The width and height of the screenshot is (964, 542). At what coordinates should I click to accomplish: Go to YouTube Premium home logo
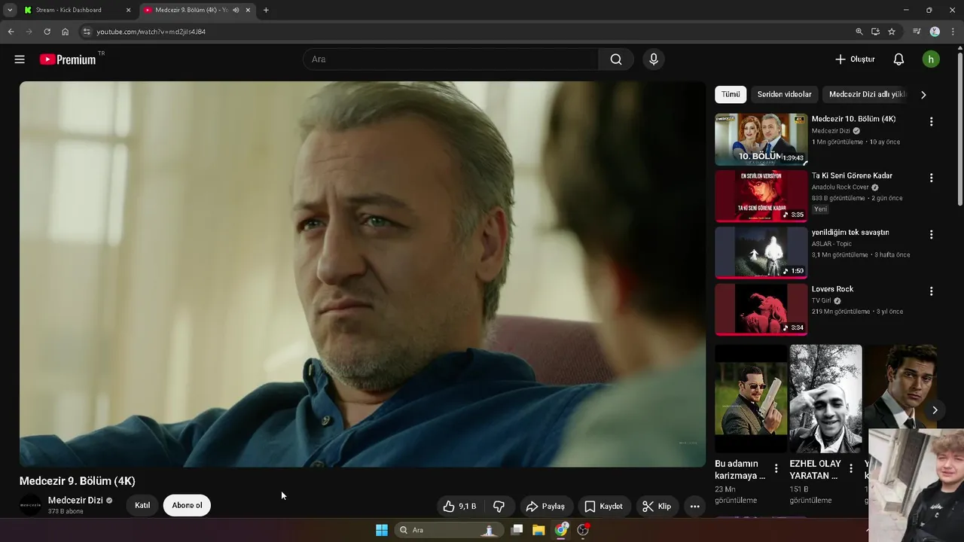click(69, 59)
